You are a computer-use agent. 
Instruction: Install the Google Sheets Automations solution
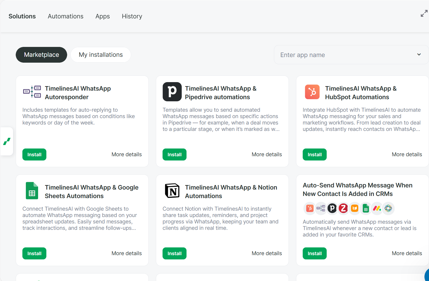point(34,253)
